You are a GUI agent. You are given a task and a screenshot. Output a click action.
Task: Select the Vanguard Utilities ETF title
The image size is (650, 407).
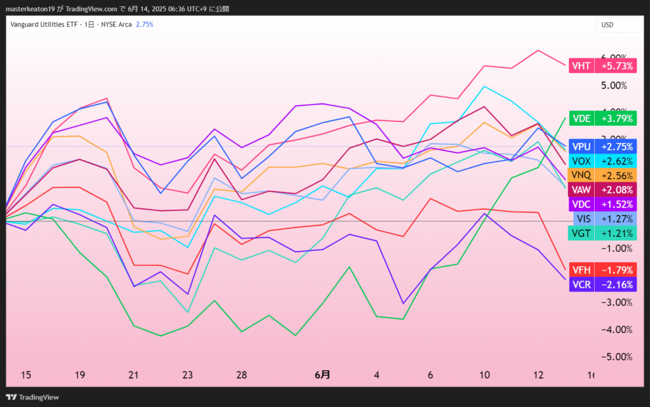click(x=44, y=25)
